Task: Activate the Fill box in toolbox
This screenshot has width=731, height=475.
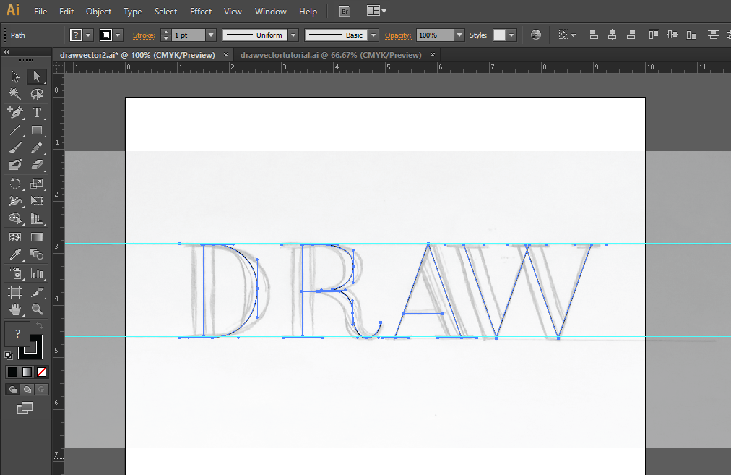Action: coord(17,333)
